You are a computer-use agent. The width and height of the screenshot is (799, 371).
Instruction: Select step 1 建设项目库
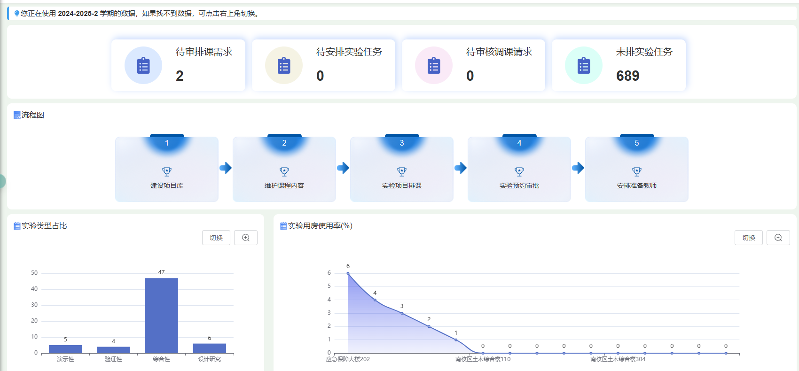pos(167,169)
